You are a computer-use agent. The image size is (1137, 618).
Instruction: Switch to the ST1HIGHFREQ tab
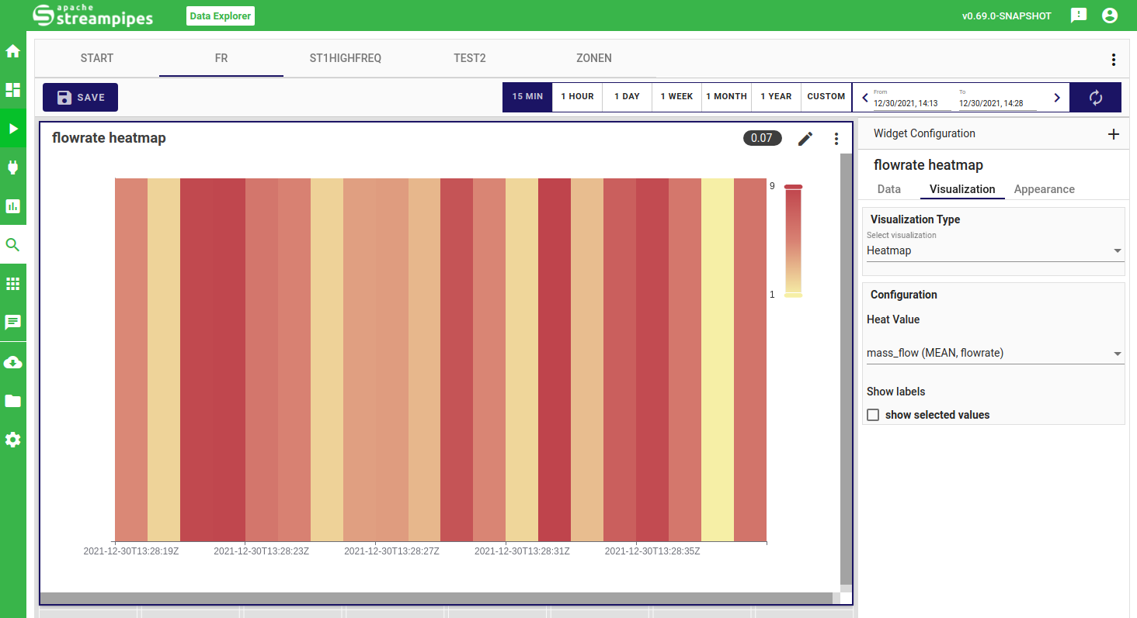pos(345,58)
